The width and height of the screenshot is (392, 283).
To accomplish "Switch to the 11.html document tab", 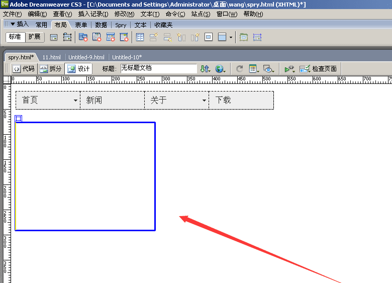I will click(x=51, y=57).
